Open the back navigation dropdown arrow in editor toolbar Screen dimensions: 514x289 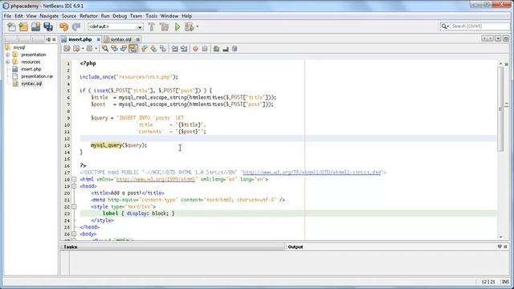click(83, 49)
